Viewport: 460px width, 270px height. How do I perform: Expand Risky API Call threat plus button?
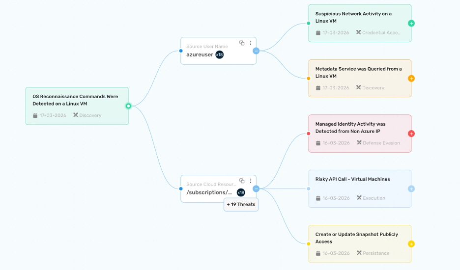click(x=411, y=189)
